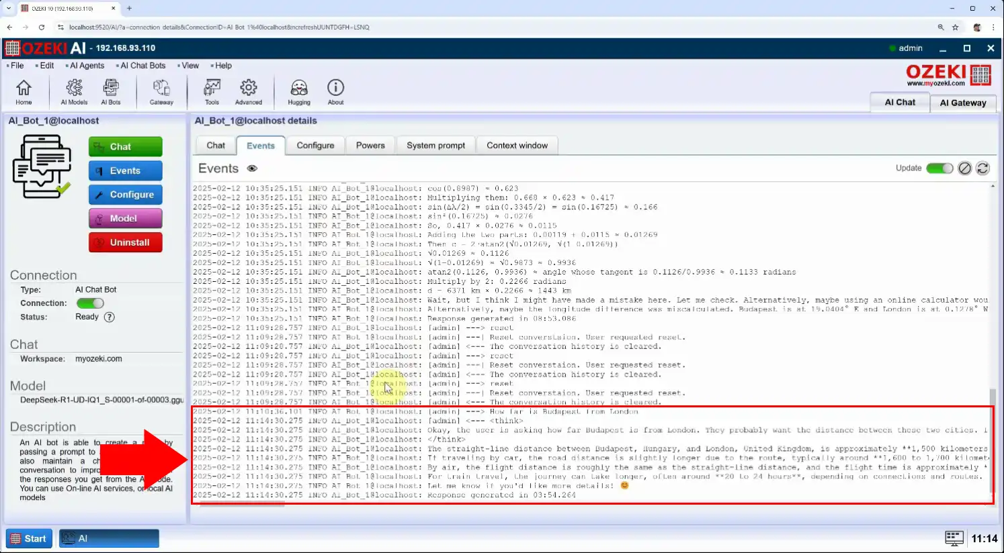Screen dimensions: 1004x553
Task: Open the Edit menu
Action: [x=45, y=66]
